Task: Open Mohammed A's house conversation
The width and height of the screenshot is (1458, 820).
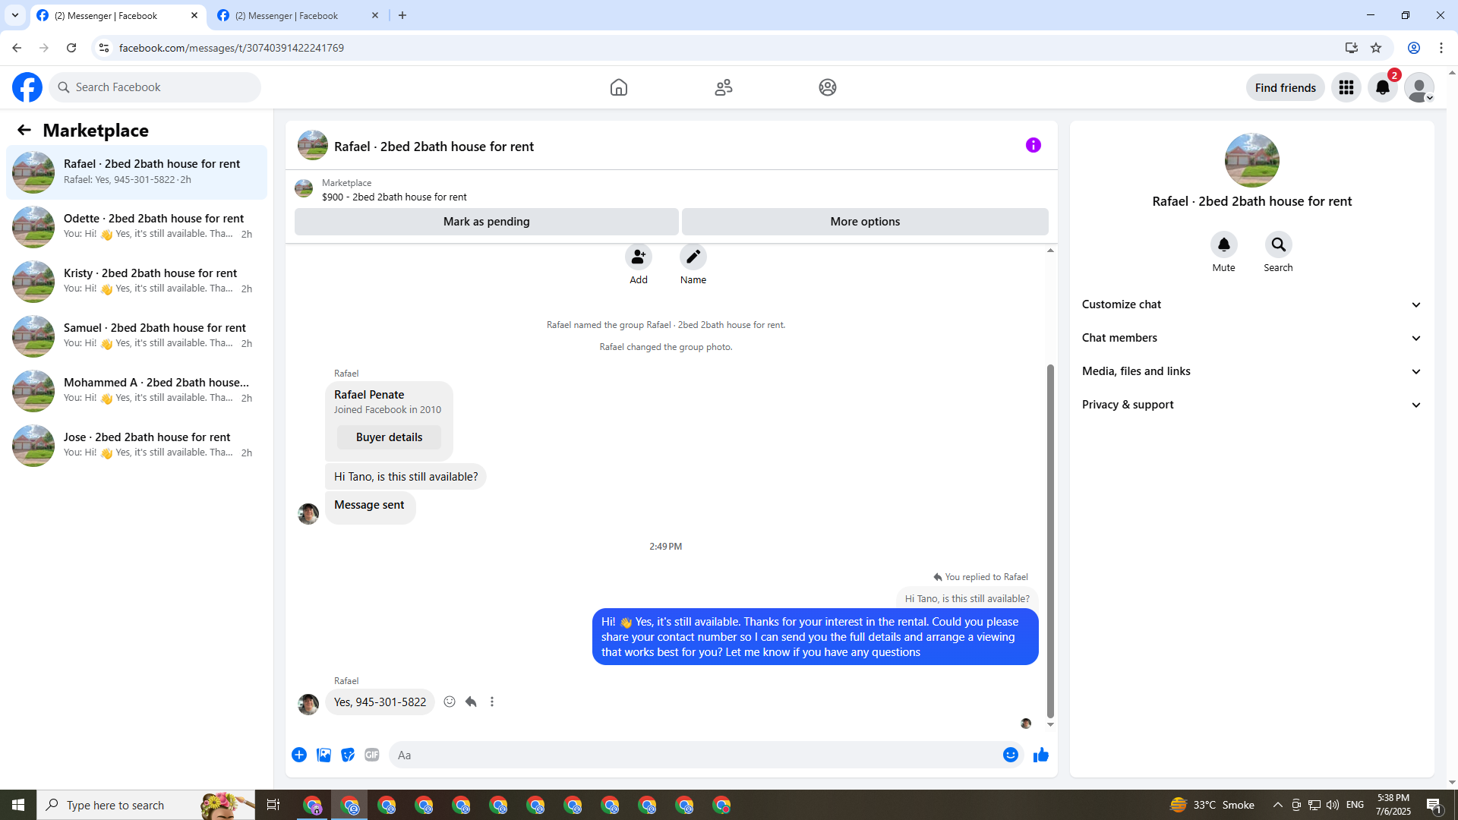Action: click(137, 391)
